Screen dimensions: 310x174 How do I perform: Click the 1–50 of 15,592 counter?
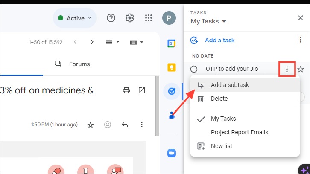coord(46,42)
